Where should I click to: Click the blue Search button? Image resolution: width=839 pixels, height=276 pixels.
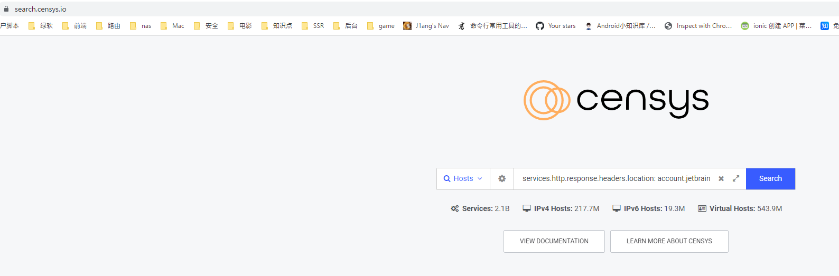(x=770, y=179)
